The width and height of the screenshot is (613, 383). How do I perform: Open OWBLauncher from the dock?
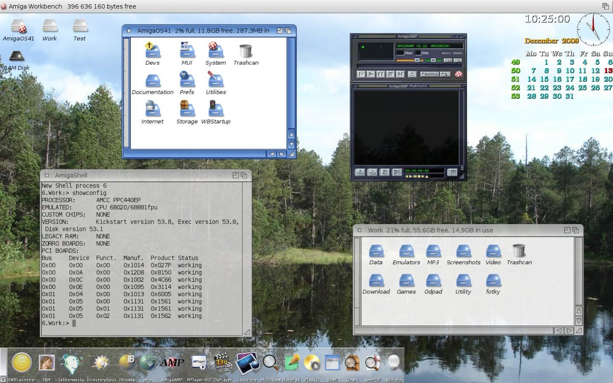pos(22,363)
